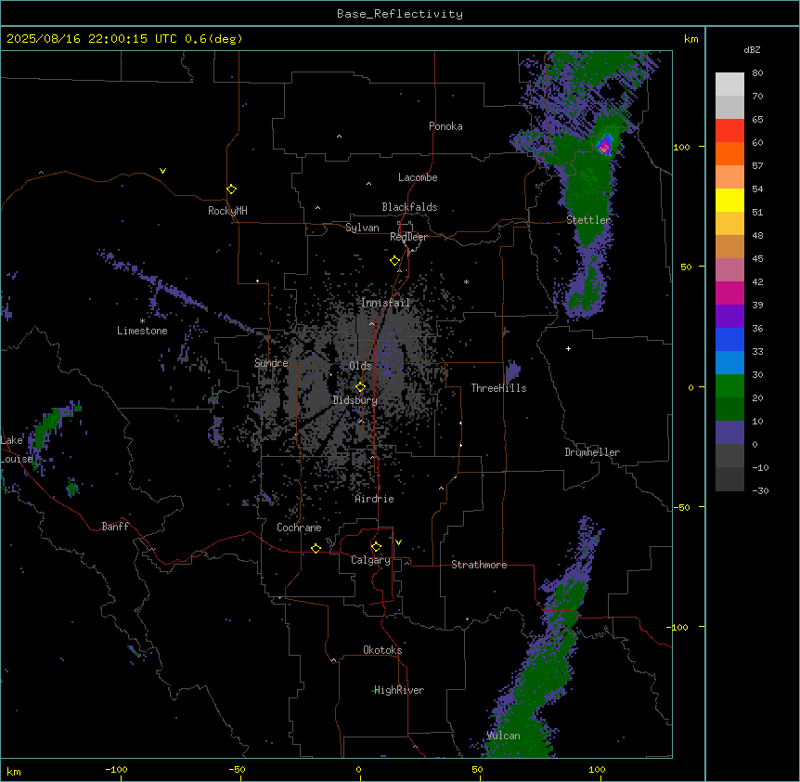This screenshot has height=782, width=800.
Task: Click the Sundre town label
Action: click(271, 363)
